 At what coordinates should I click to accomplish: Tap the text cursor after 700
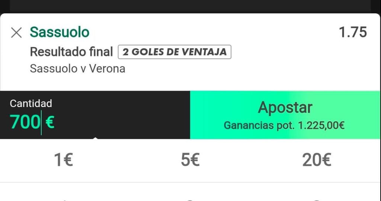tap(41, 122)
